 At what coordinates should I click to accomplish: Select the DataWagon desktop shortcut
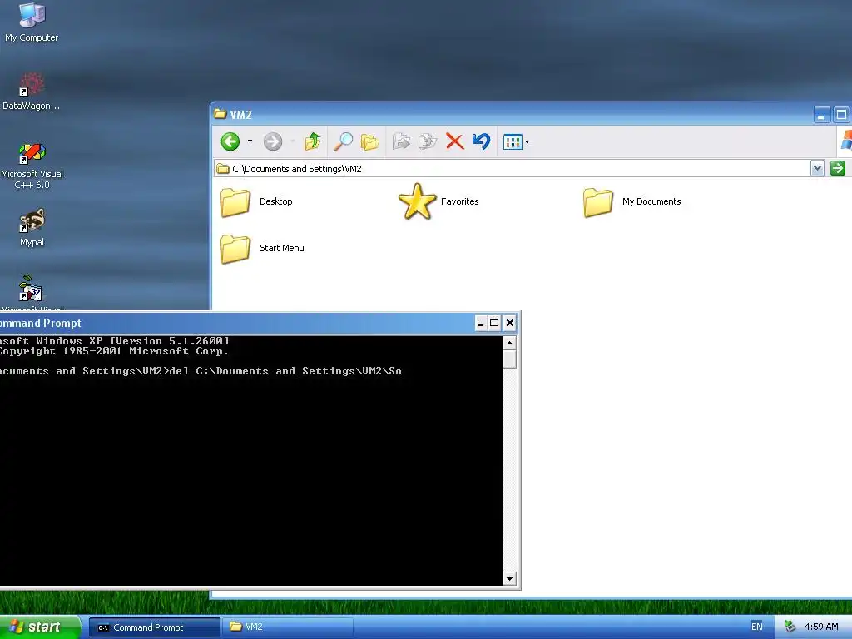coord(32,92)
